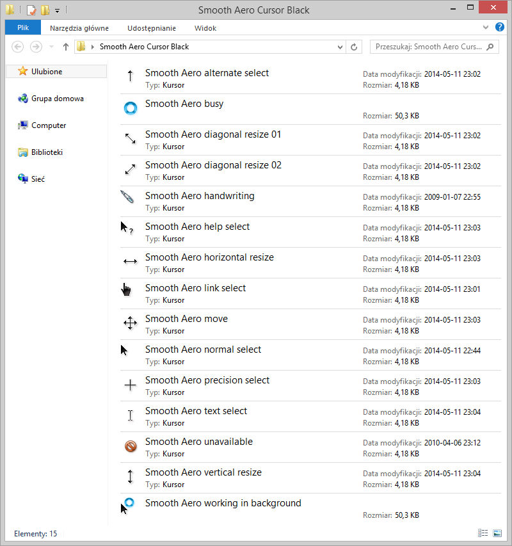Open the Windows help question mark

[499, 27]
